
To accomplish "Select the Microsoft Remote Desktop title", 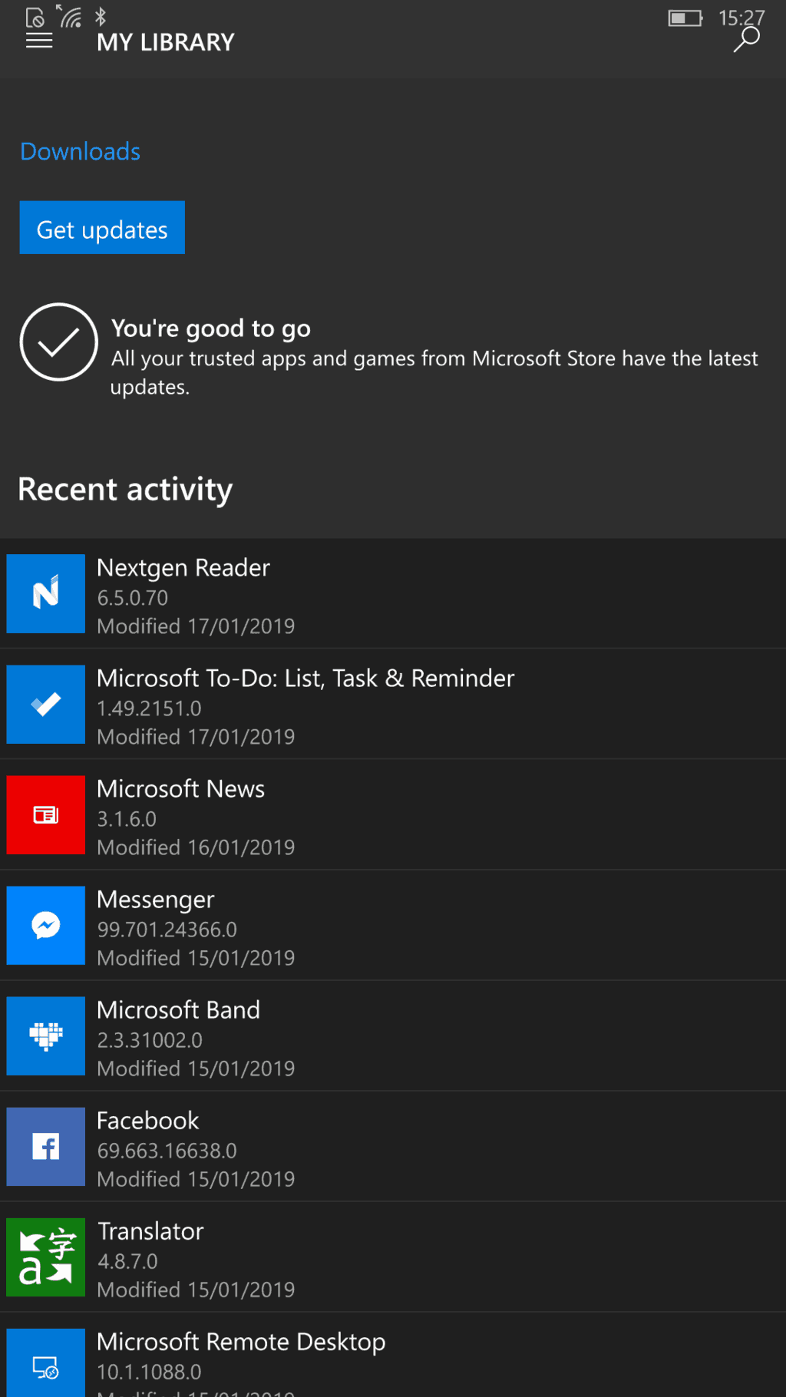I will [x=241, y=1342].
